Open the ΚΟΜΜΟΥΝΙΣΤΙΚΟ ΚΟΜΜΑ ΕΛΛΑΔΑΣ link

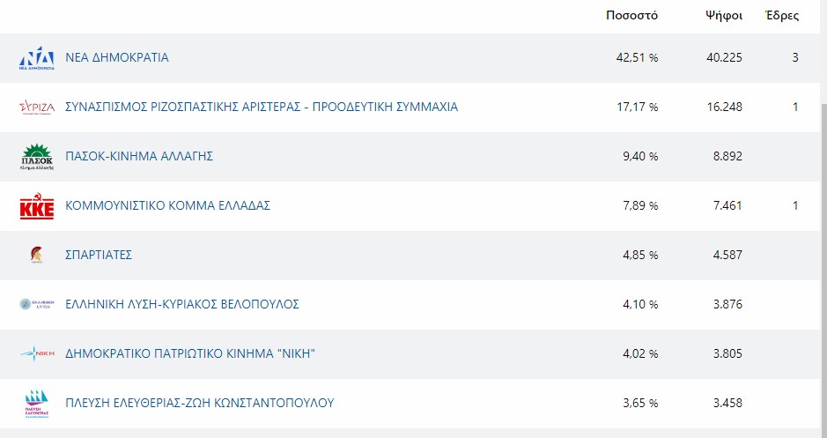pos(167,206)
